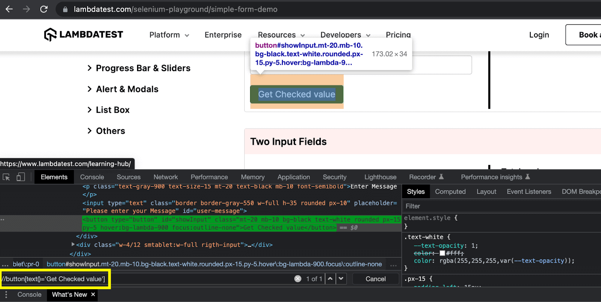Close the What's New drawer tab

pos(93,294)
